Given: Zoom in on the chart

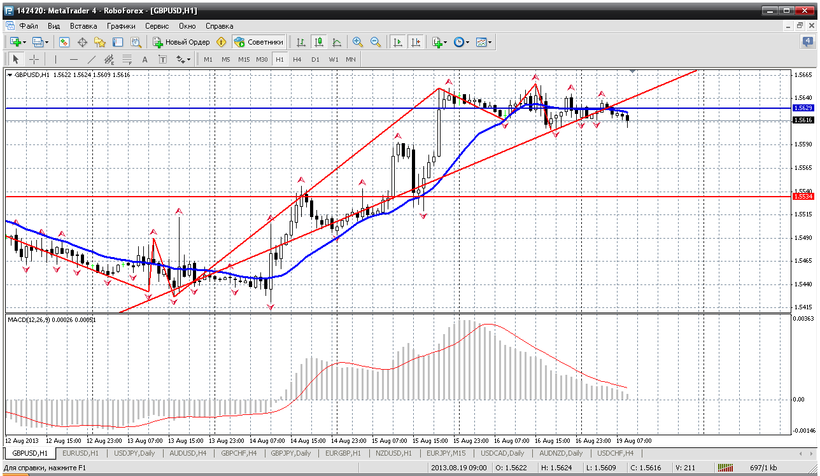Looking at the screenshot, I should point(358,42).
